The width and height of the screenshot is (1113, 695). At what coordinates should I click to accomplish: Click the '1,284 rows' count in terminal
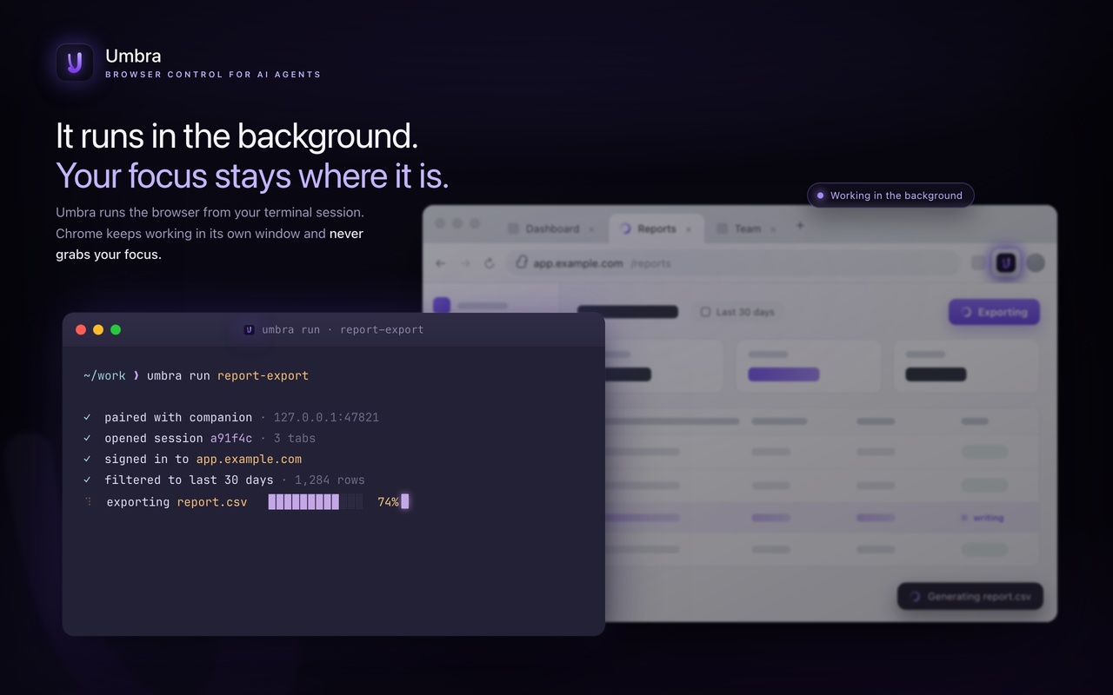pos(330,480)
